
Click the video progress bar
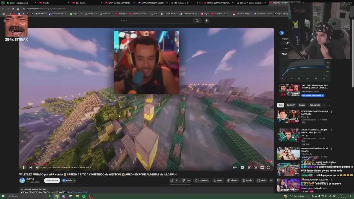click(147, 164)
